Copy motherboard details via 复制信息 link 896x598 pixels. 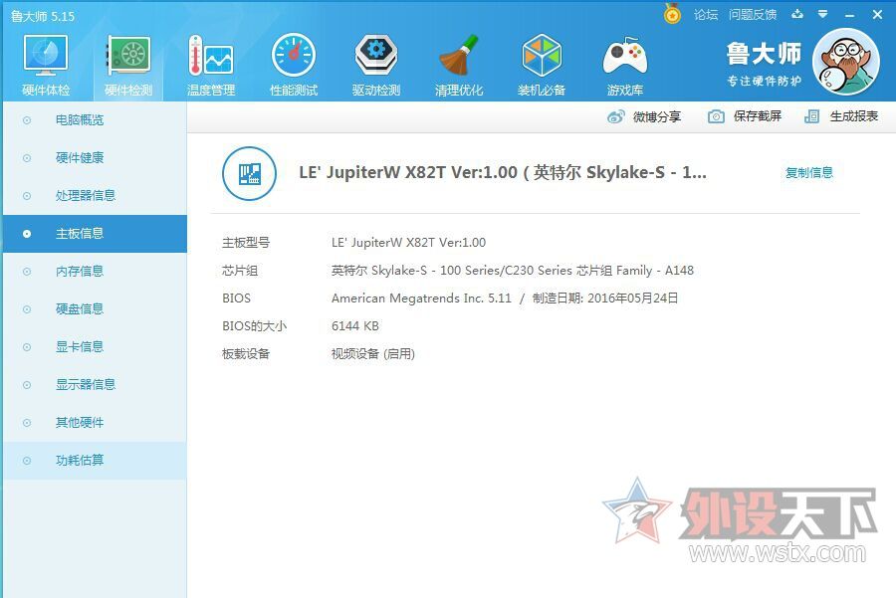tap(808, 172)
